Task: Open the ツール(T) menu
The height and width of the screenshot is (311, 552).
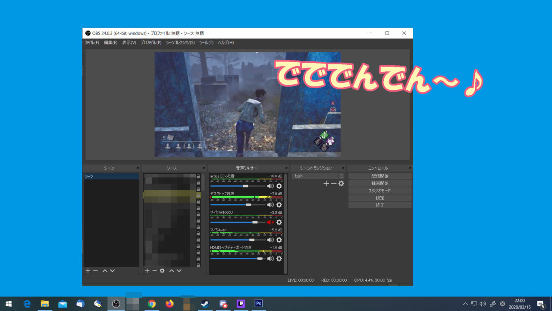Action: click(206, 43)
